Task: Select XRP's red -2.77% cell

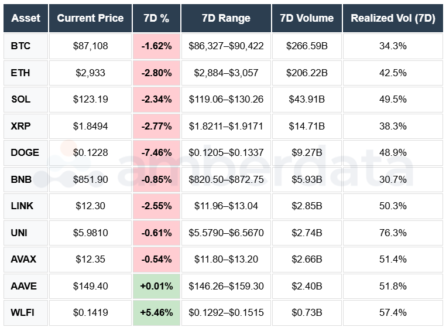Action: [x=156, y=126]
